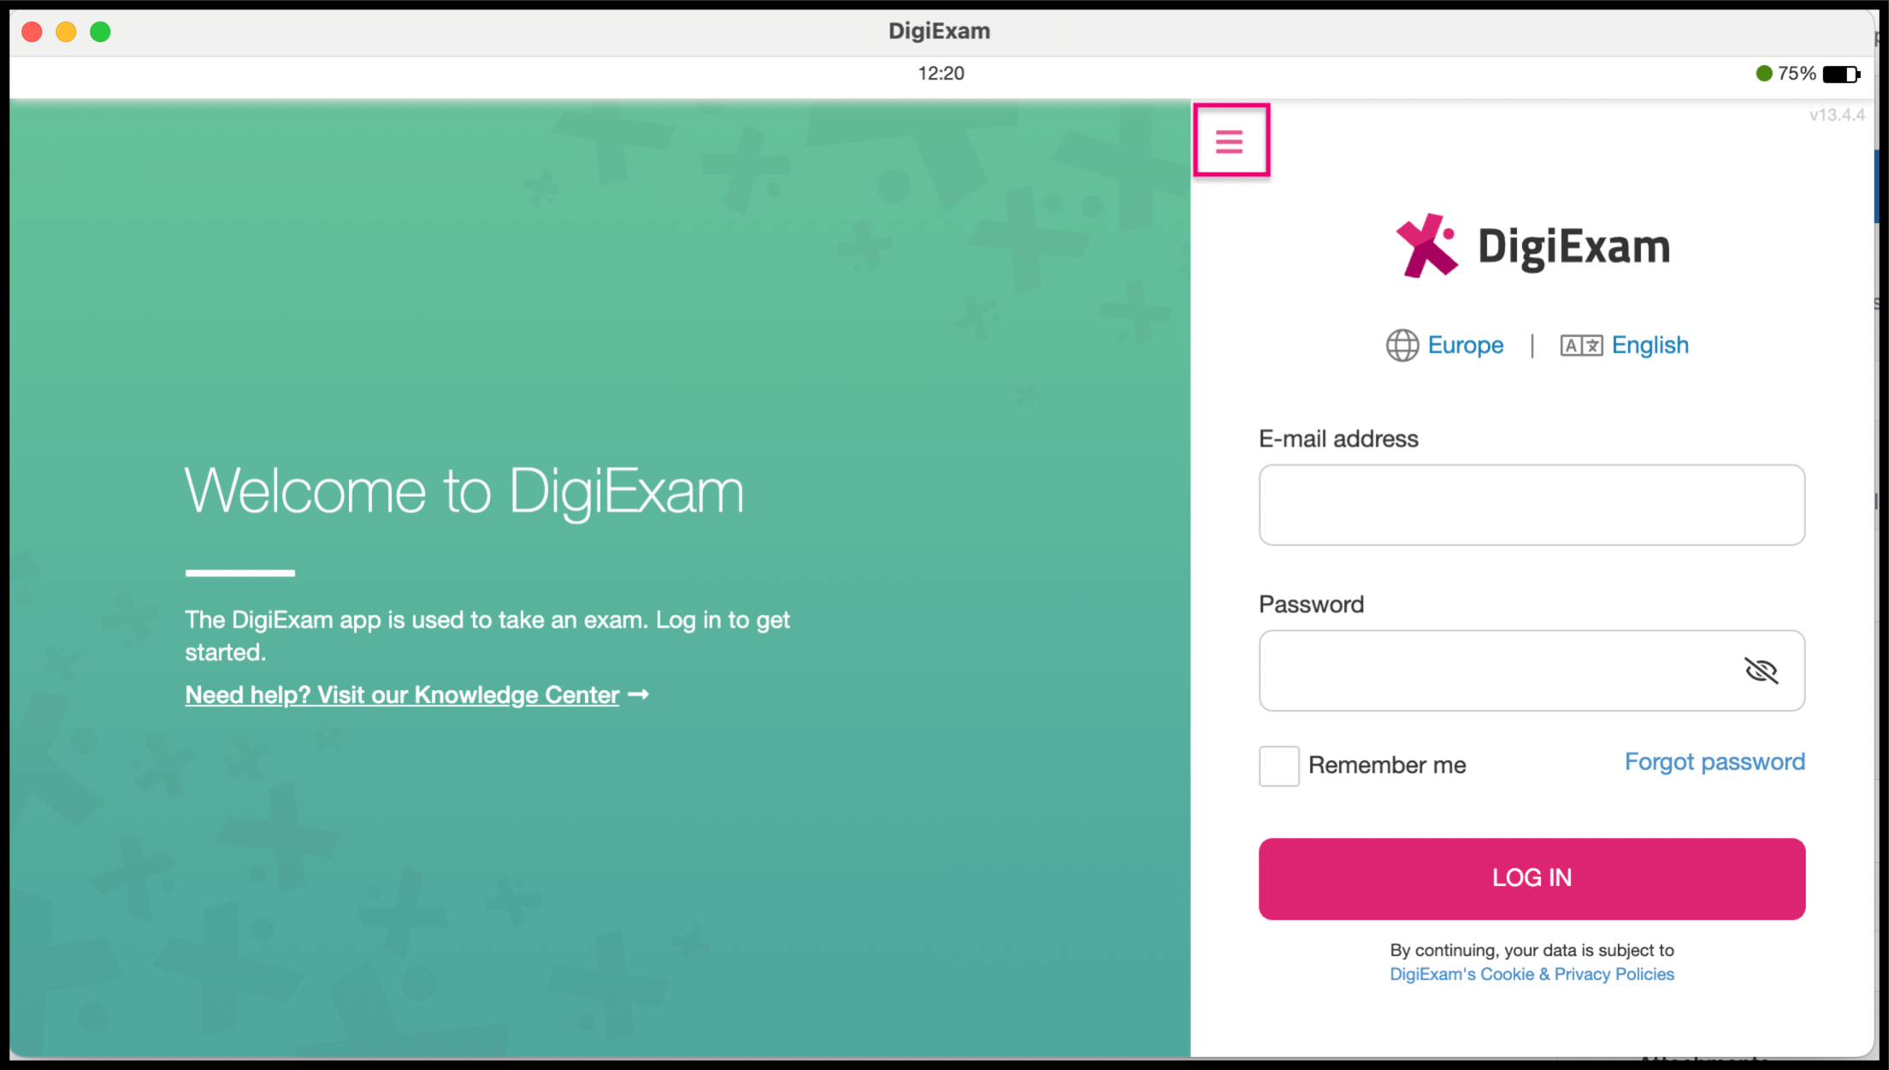Click the DigiExam logo
The width and height of the screenshot is (1889, 1070).
pyautogui.click(x=1532, y=246)
